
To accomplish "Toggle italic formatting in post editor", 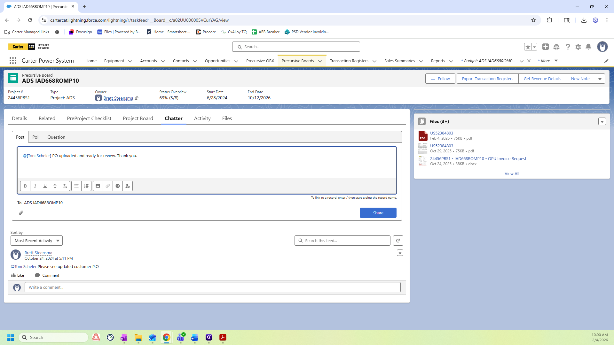I will pos(35,186).
